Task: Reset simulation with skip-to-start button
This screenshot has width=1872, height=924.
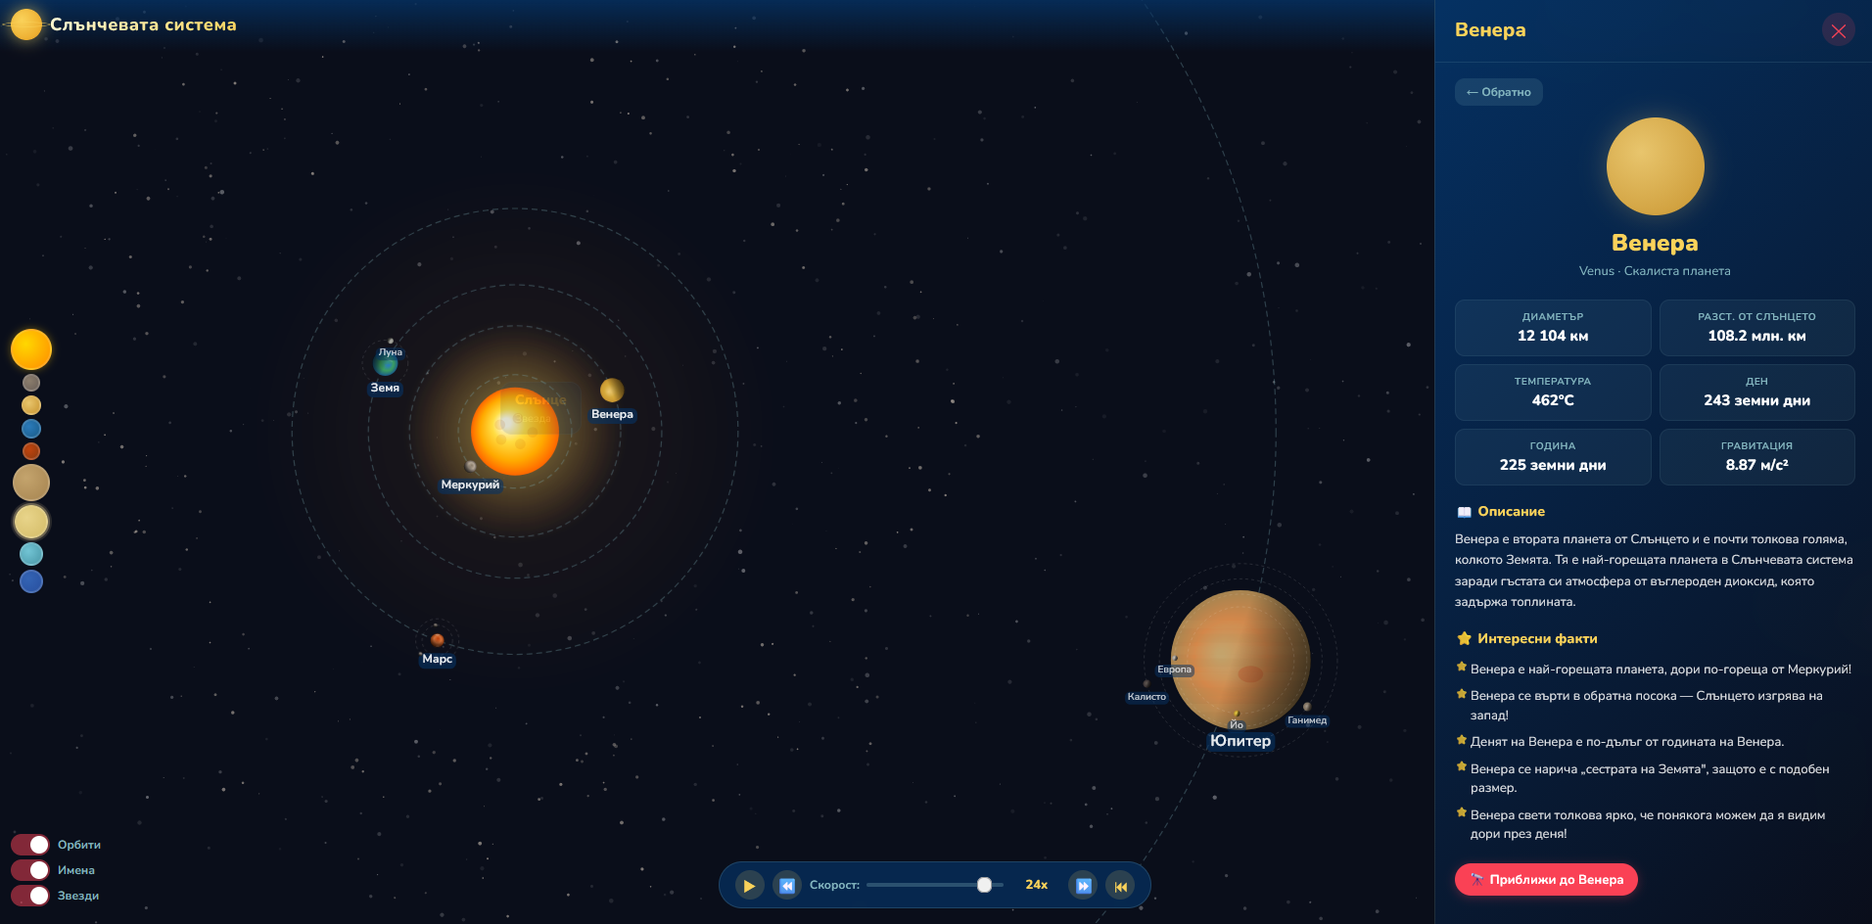Action: coord(1120,886)
